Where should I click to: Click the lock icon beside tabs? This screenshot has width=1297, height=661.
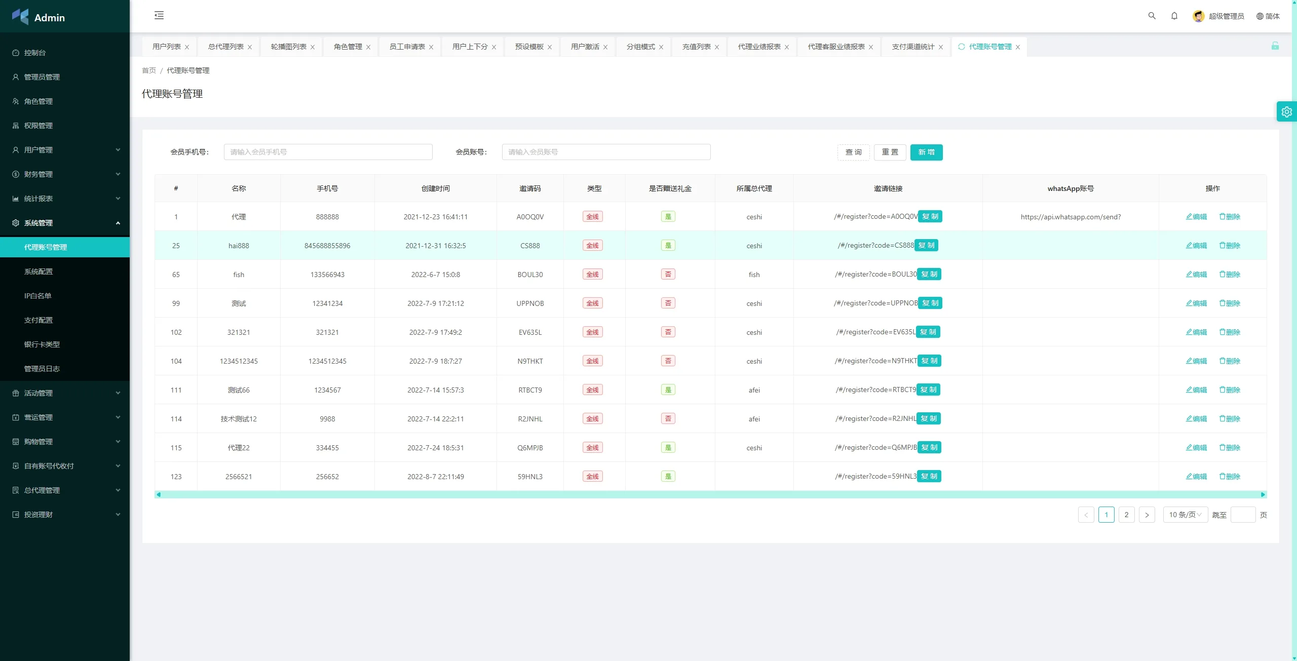point(1275,46)
